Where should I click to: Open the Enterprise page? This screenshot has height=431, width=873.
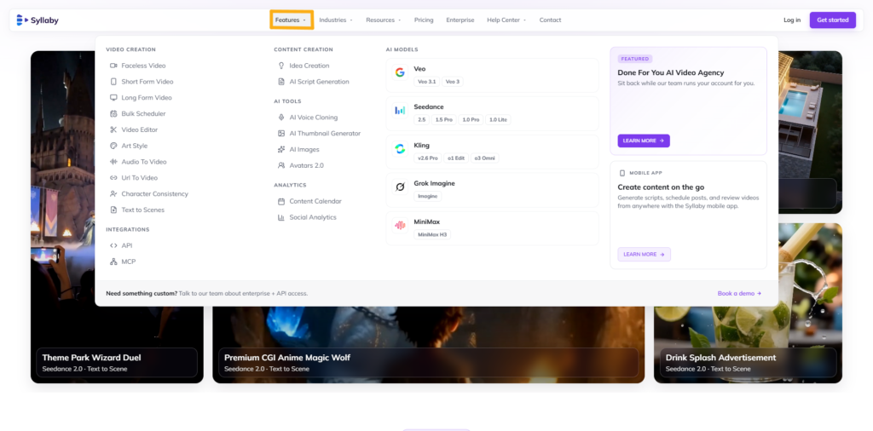pos(460,20)
